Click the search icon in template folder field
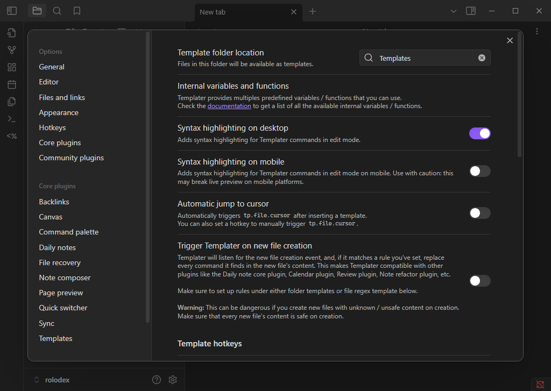 [368, 58]
